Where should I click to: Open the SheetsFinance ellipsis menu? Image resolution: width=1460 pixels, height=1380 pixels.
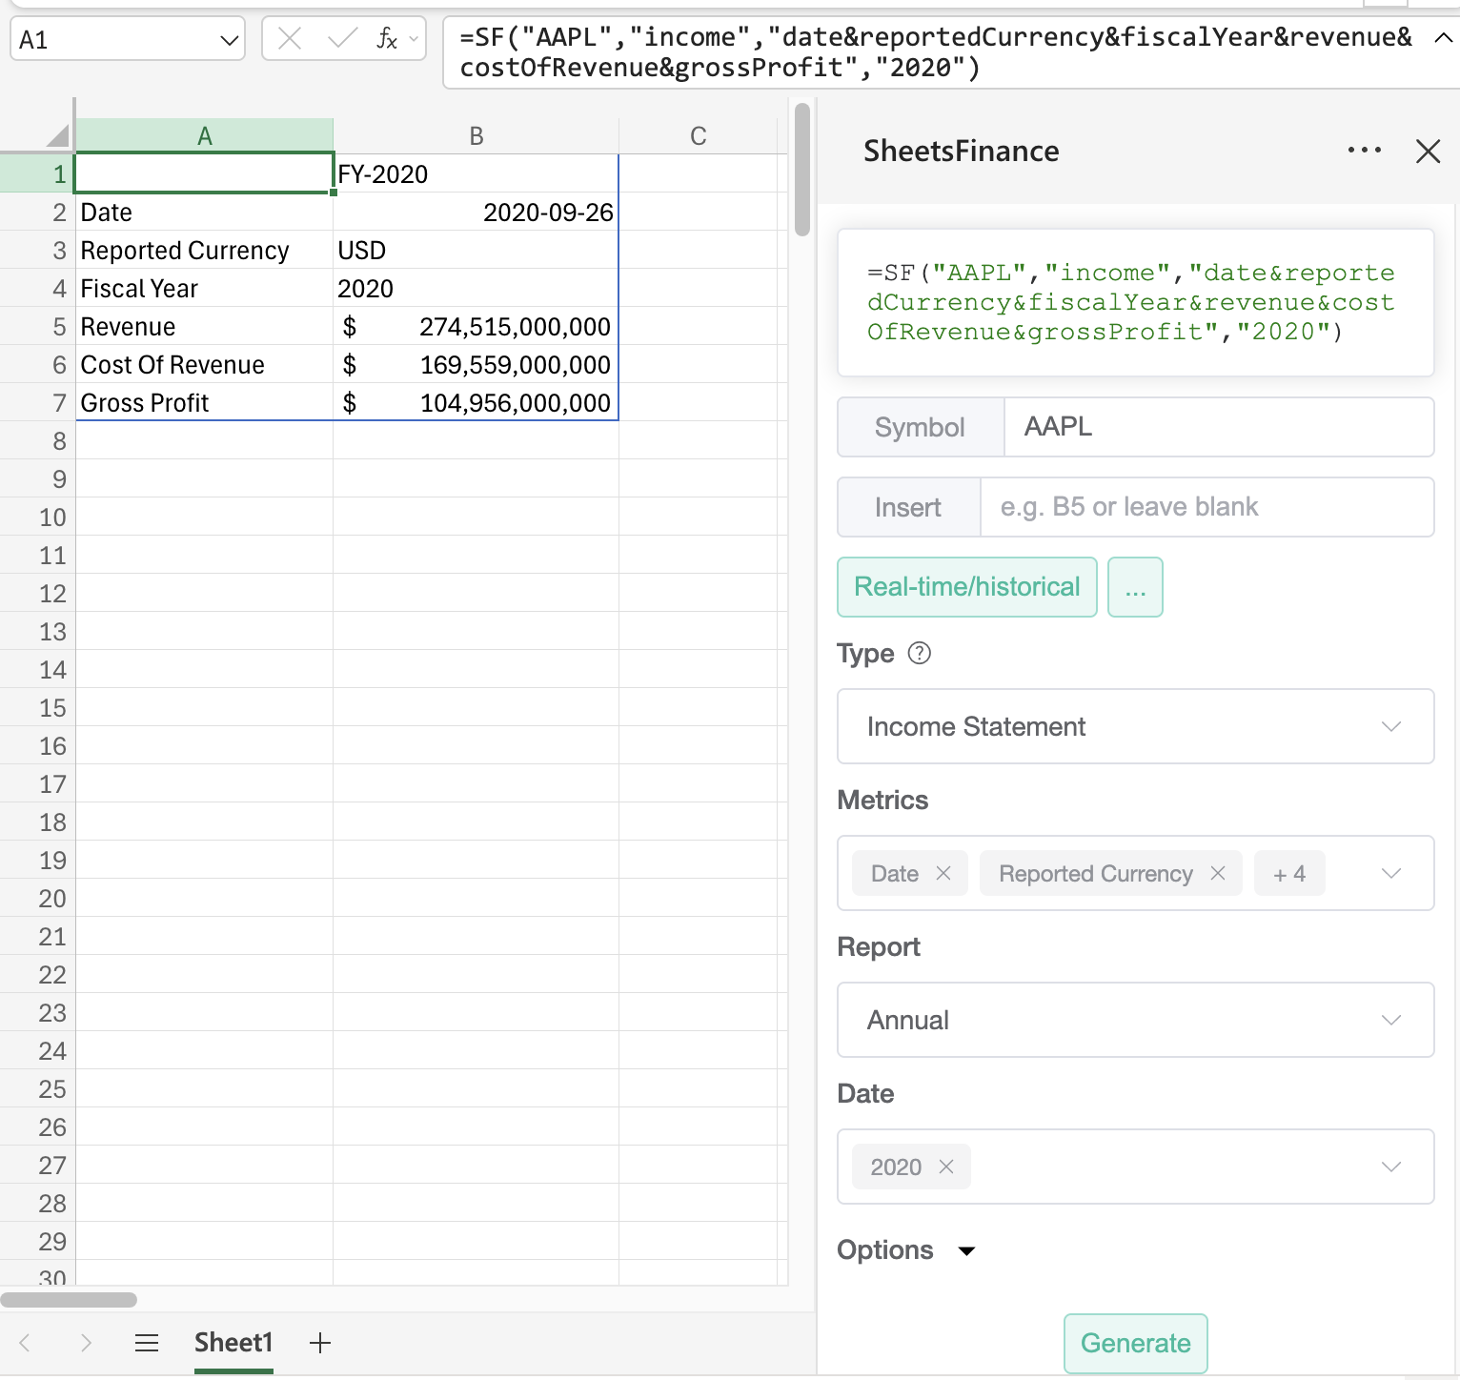pos(1365,151)
